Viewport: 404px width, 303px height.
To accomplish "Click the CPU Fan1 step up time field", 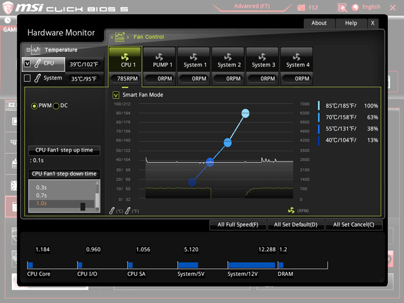I will [64, 150].
